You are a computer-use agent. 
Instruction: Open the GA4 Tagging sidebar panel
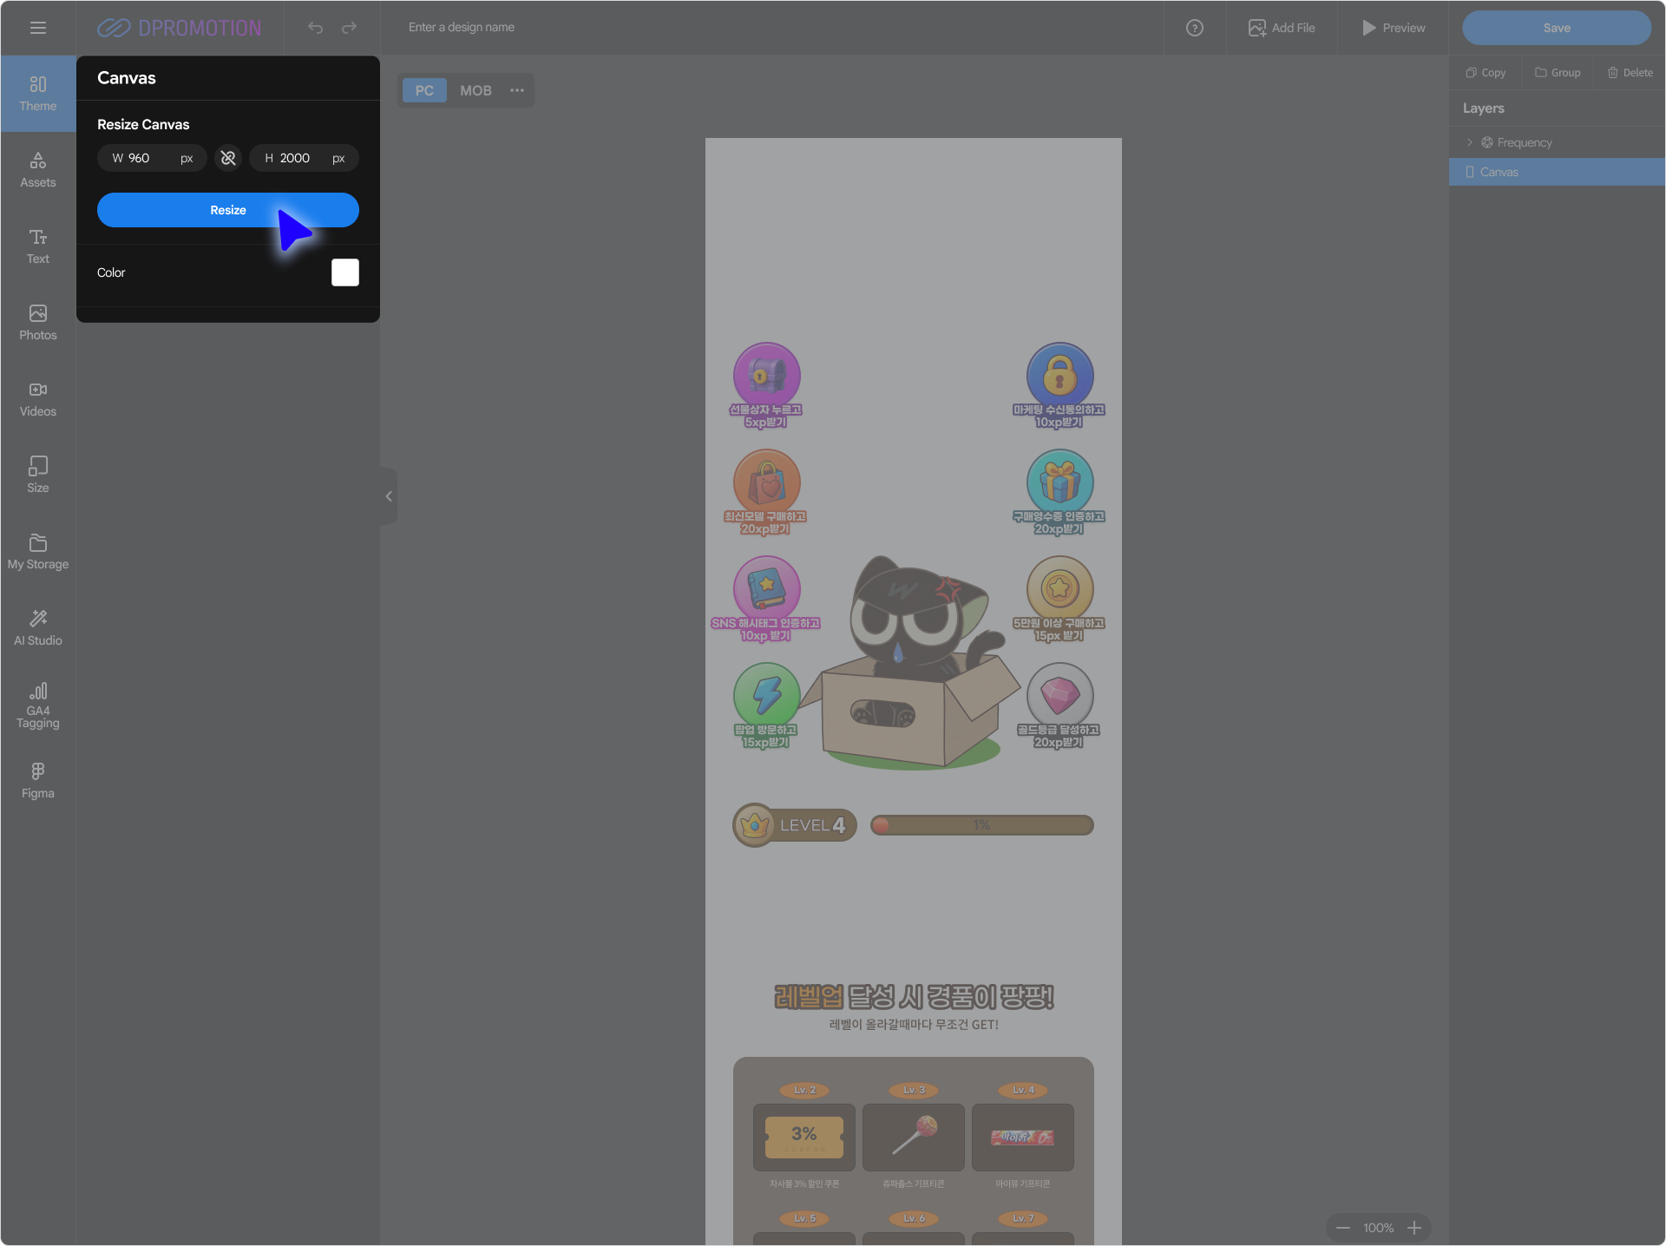[38, 705]
